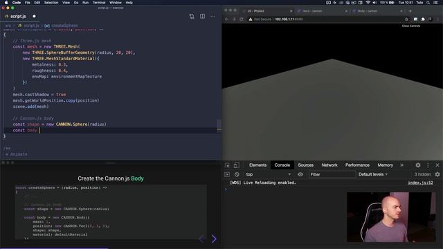The width and height of the screenshot is (443, 249).
Task: Select the script.js editor tab
Action: [18, 17]
